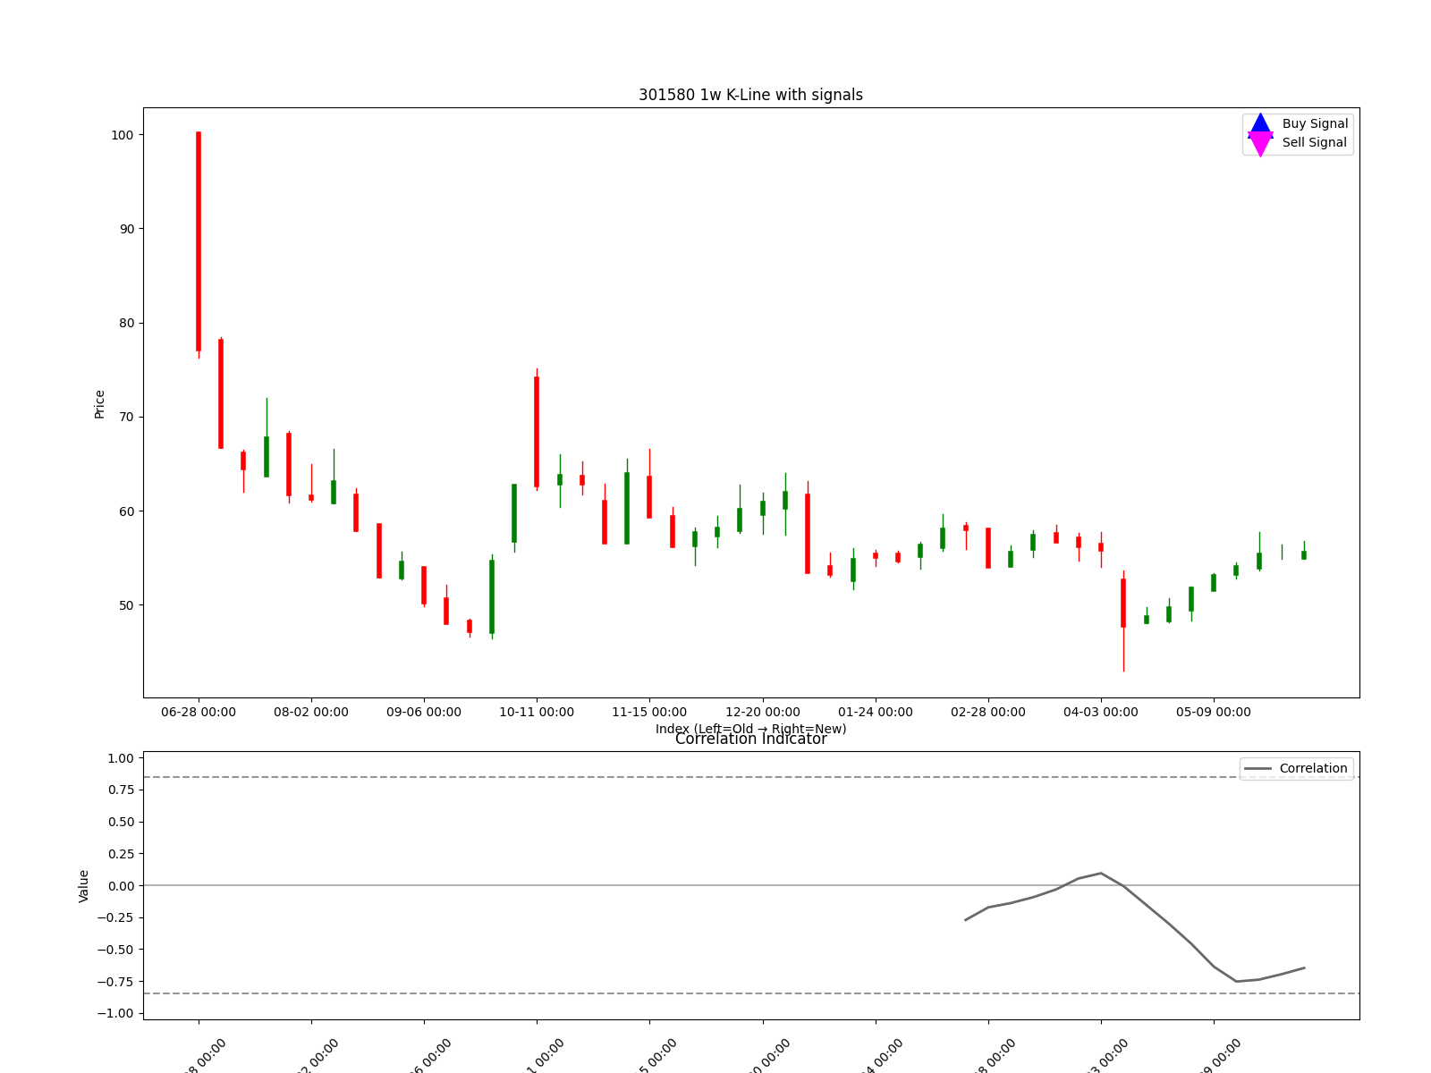Click the 60 price axis tick label

click(x=126, y=511)
